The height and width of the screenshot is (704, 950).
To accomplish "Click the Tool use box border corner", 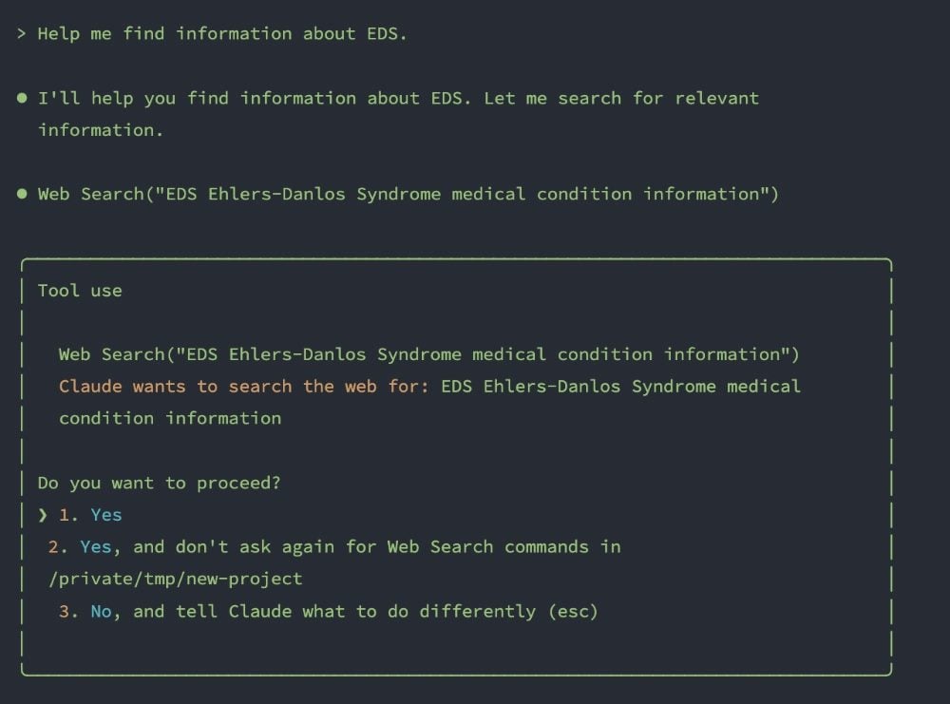I will [27, 258].
